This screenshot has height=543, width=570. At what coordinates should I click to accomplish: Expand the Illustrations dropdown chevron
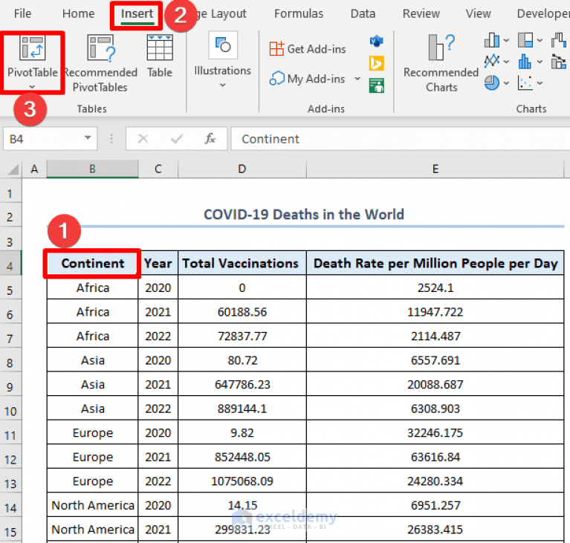(222, 85)
